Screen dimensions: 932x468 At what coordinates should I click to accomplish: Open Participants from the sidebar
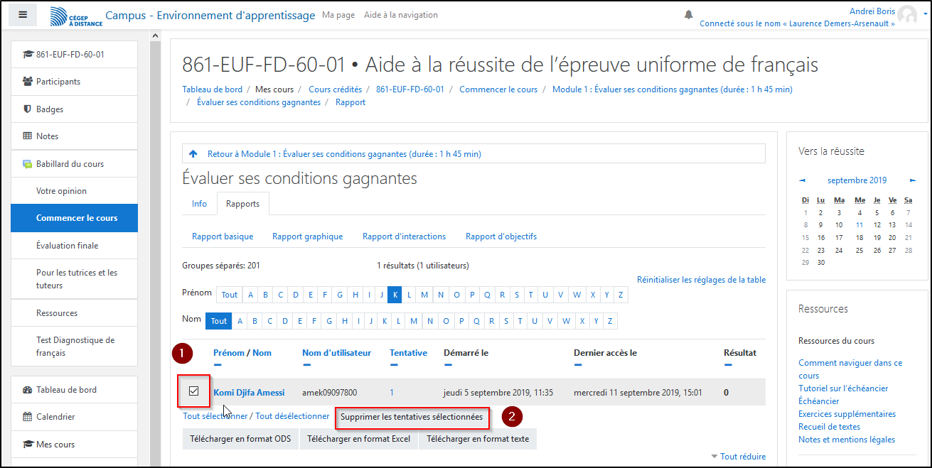tap(58, 82)
